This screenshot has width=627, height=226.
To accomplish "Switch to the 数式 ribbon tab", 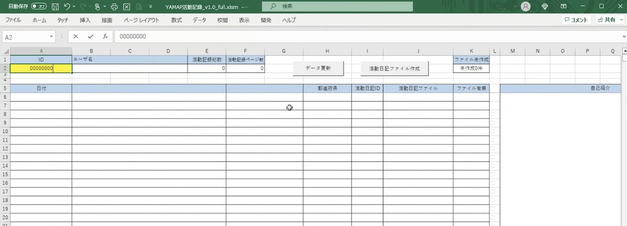I will coord(176,20).
